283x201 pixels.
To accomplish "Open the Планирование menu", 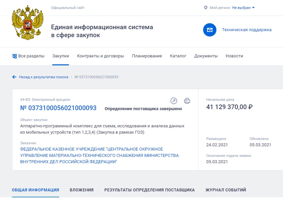I will [x=147, y=56].
